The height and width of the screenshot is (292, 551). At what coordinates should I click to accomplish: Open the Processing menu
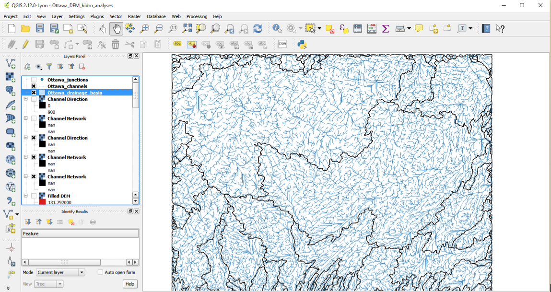pyautogui.click(x=197, y=16)
